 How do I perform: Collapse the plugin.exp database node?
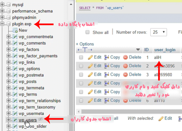click(x=2, y=24)
